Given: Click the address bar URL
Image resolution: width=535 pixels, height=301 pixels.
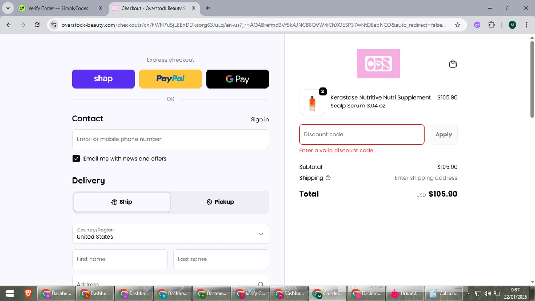Looking at the screenshot, I should click(254, 25).
